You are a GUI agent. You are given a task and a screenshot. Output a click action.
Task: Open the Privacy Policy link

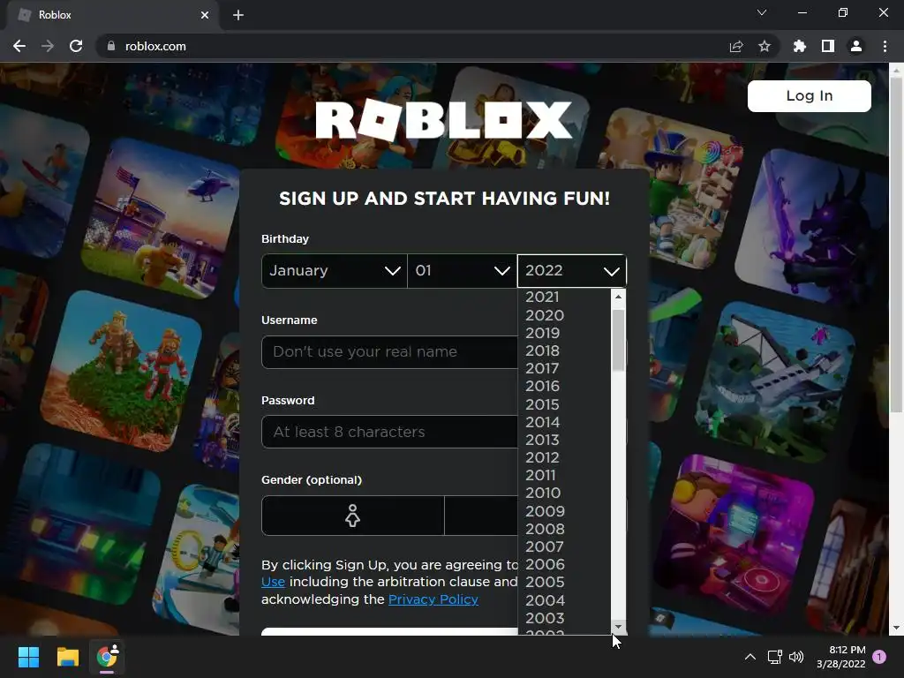click(x=433, y=599)
